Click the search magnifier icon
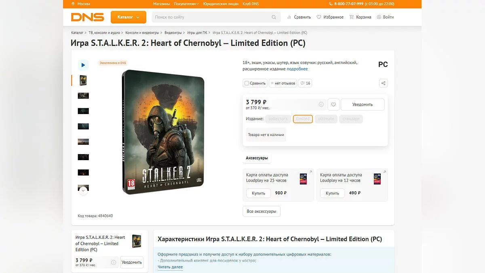 pyautogui.click(x=274, y=17)
